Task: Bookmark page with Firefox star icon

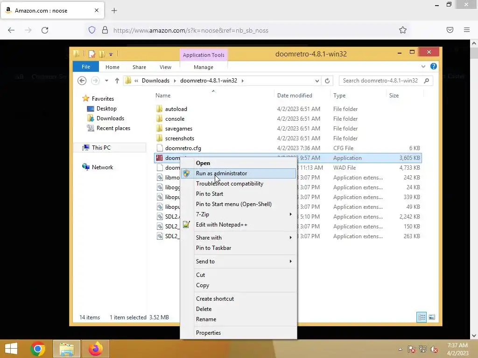Action: [x=403, y=30]
